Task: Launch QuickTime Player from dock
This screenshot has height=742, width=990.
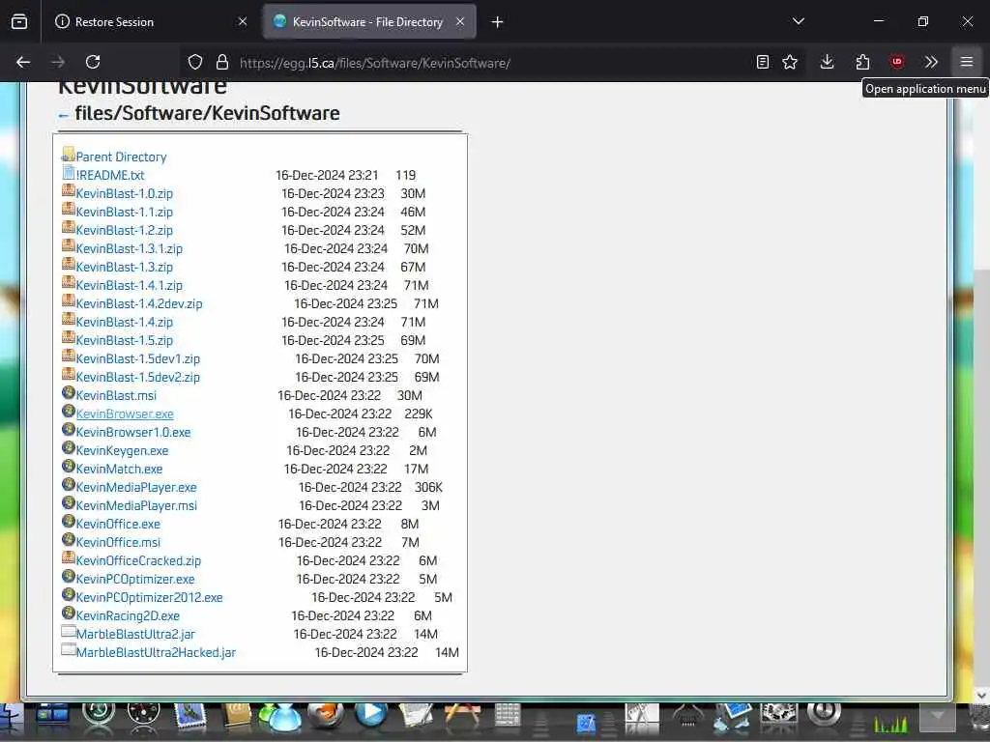Action: (x=370, y=716)
